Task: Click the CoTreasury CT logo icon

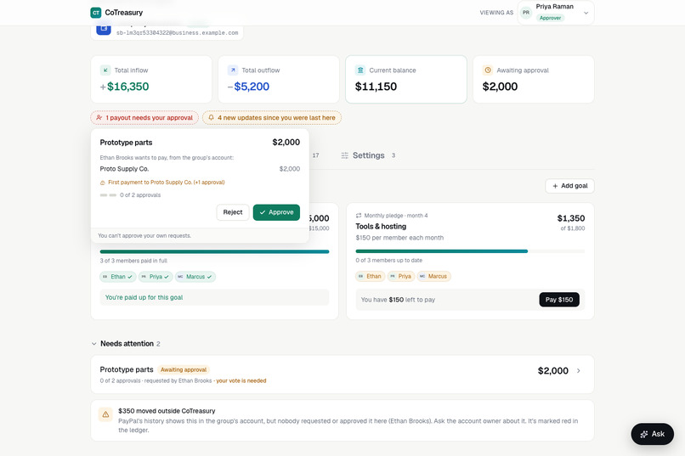Action: click(x=96, y=13)
